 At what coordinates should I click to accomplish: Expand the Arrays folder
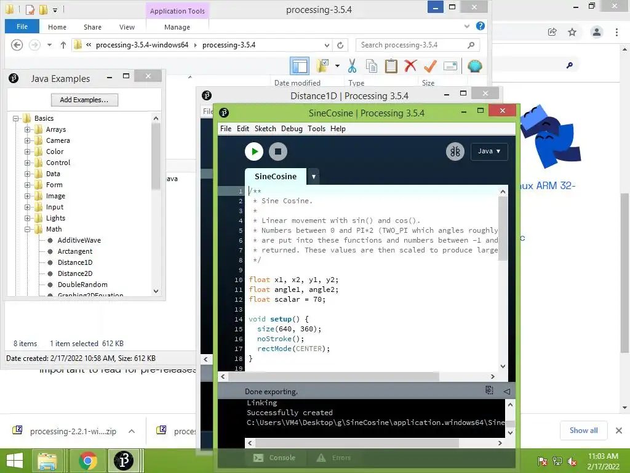(27, 129)
